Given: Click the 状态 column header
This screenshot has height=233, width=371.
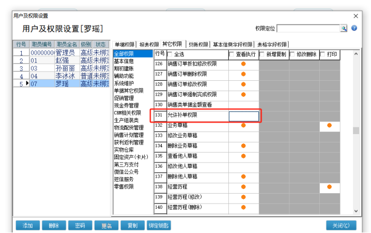Looking at the screenshot, I should click(x=101, y=45).
